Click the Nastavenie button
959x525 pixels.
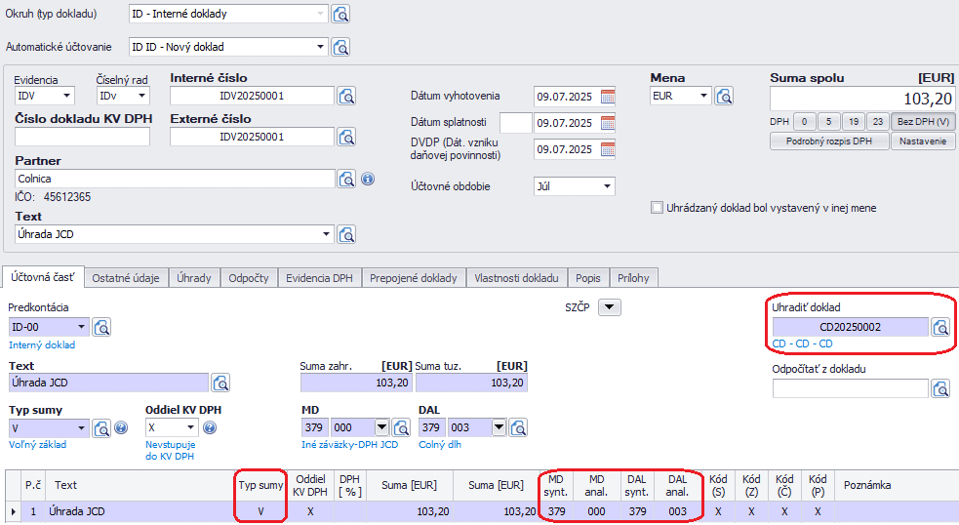pyautogui.click(x=922, y=141)
